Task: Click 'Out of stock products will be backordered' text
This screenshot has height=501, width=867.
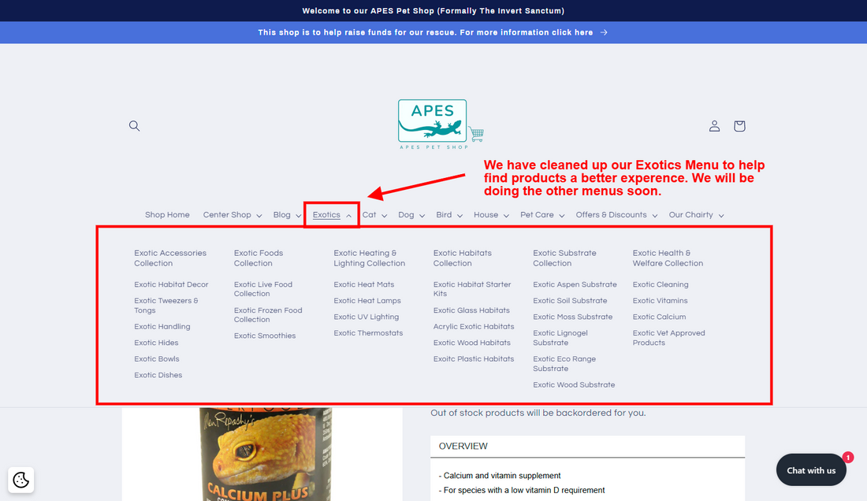Action: [x=538, y=414]
